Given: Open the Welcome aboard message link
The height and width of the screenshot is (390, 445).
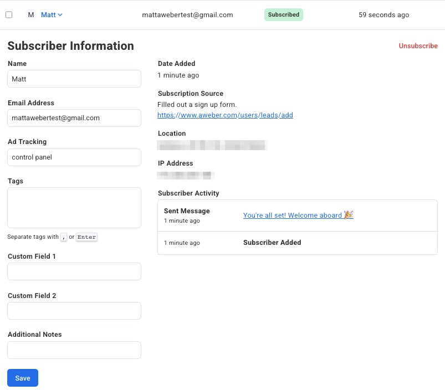Looking at the screenshot, I should tap(292, 215).
